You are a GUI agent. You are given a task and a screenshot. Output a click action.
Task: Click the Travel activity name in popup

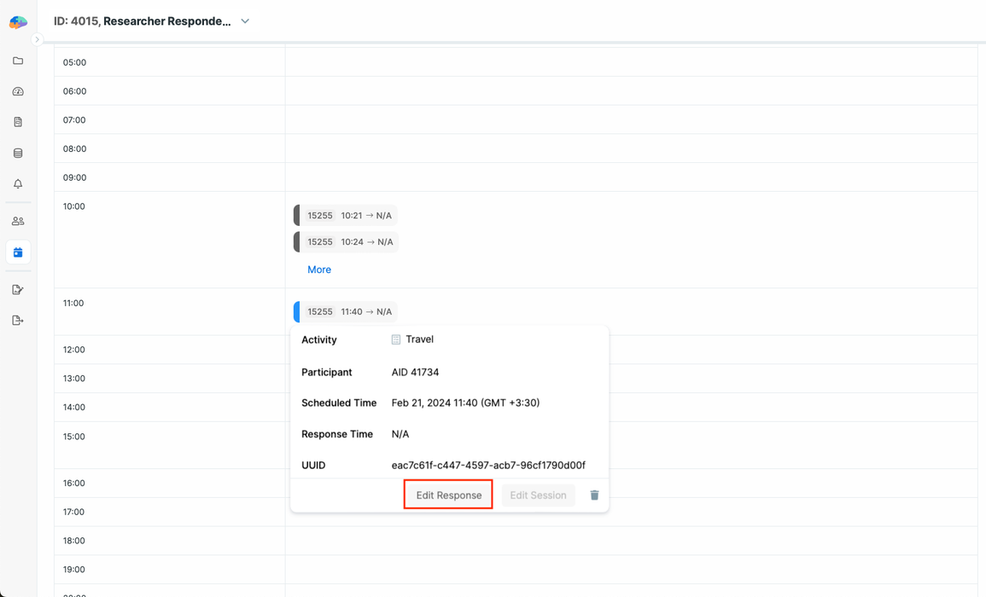pyautogui.click(x=419, y=339)
